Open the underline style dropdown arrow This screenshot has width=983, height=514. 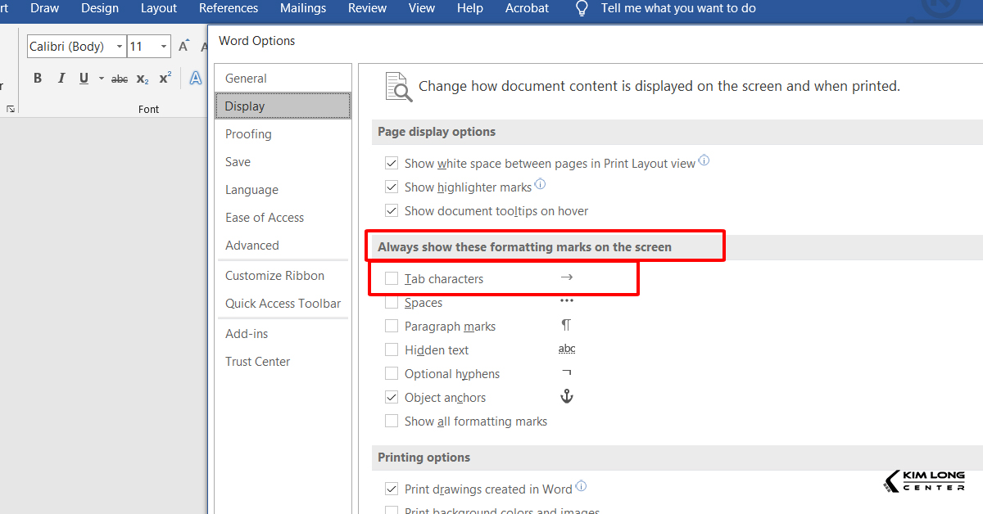pyautogui.click(x=101, y=79)
